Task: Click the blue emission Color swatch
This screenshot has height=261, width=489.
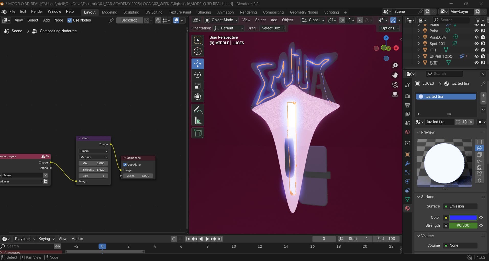Action: pos(463,217)
